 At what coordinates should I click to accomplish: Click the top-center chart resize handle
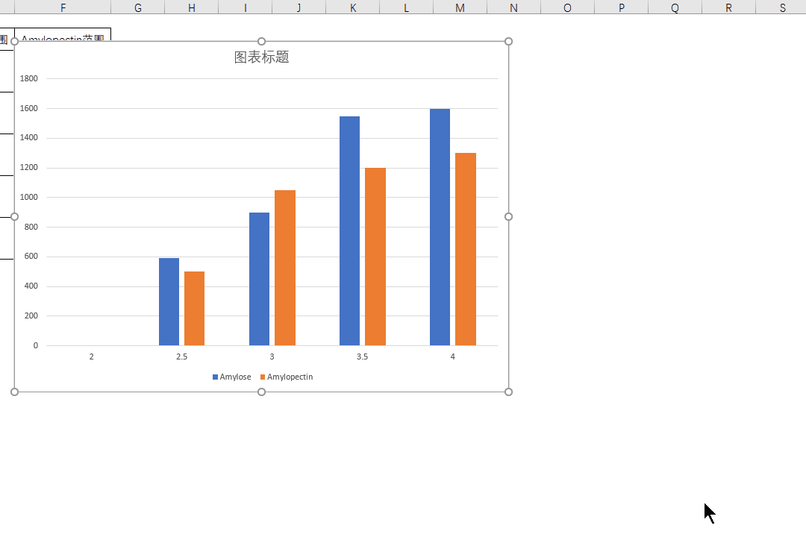pyautogui.click(x=262, y=41)
